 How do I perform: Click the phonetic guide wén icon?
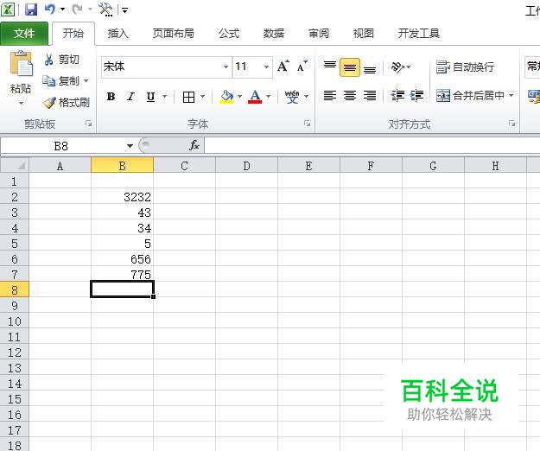click(x=292, y=97)
